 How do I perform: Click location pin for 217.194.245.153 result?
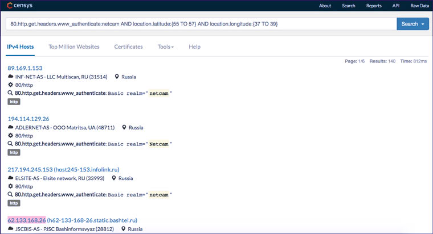(114, 178)
